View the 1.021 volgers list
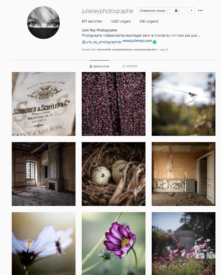This screenshot has height=275, width=221. pos(121,21)
